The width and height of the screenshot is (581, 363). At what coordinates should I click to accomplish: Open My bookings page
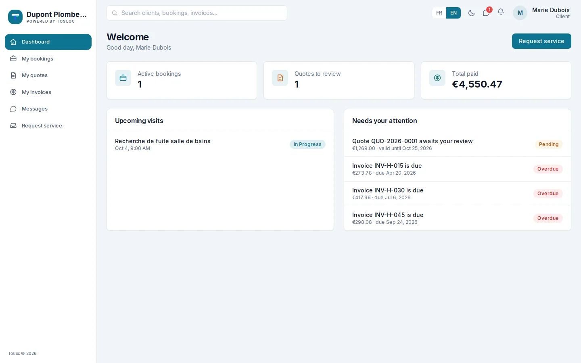(48, 58)
